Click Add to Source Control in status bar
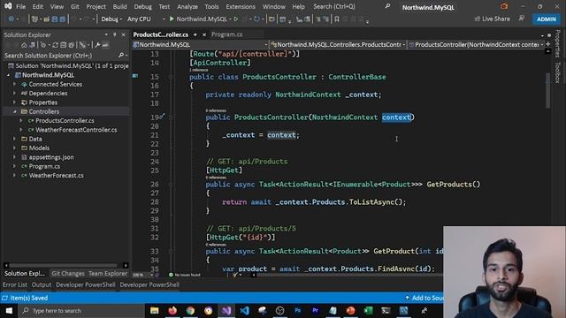The width and height of the screenshot is (566, 318). 424,298
